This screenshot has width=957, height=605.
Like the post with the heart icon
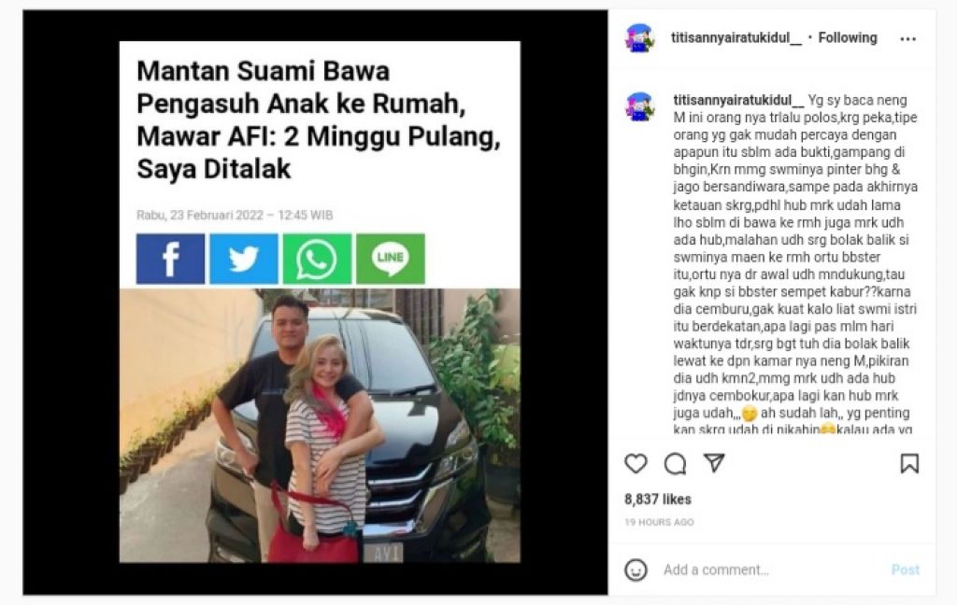coord(636,464)
